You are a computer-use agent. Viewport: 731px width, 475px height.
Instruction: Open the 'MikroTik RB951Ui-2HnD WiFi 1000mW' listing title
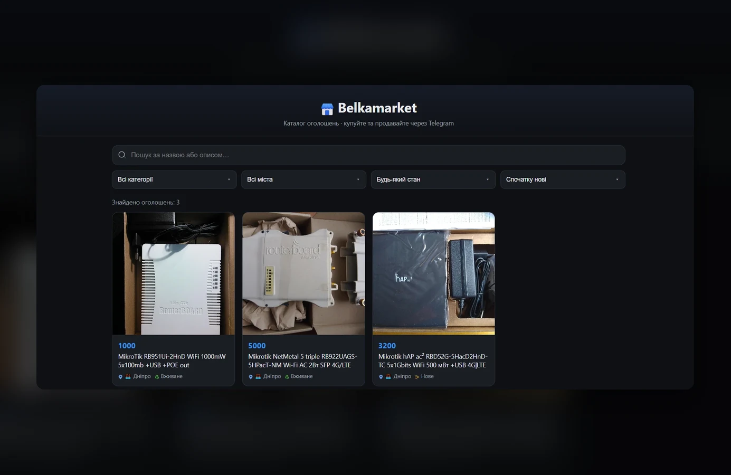(172, 361)
